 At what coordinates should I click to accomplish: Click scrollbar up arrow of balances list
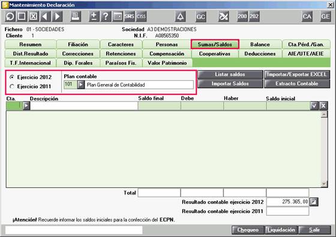click(324, 115)
